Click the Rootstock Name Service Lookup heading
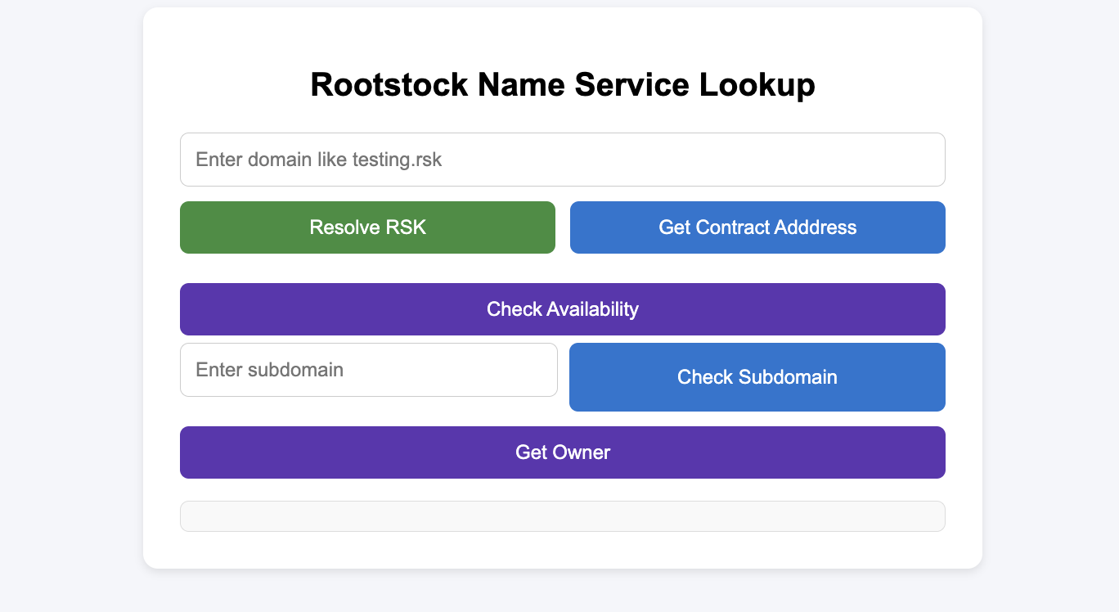Image resolution: width=1119 pixels, height=612 pixels. click(562, 85)
